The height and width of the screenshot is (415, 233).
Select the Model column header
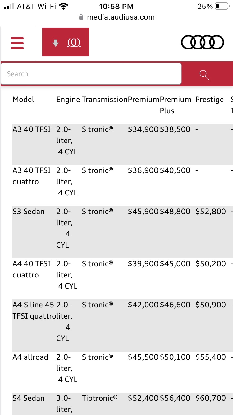pos(23,100)
